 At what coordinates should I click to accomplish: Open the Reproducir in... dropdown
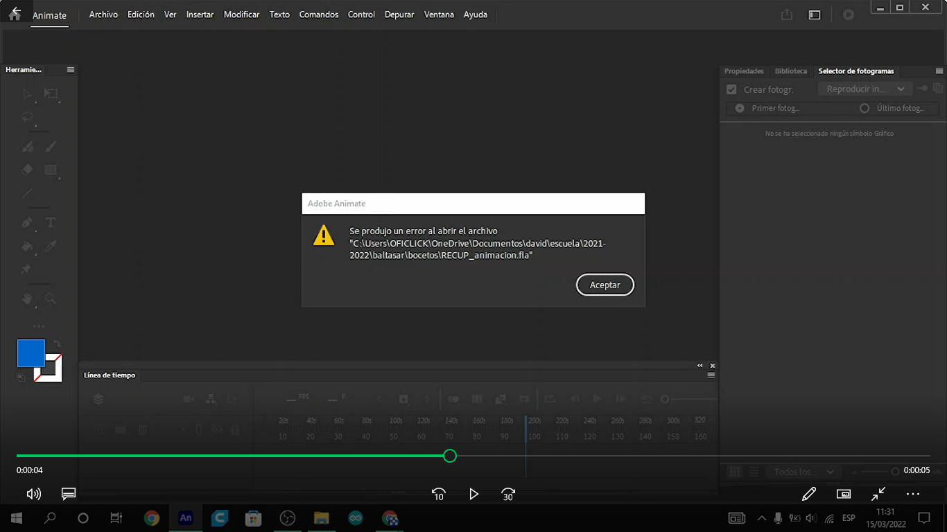coord(865,89)
